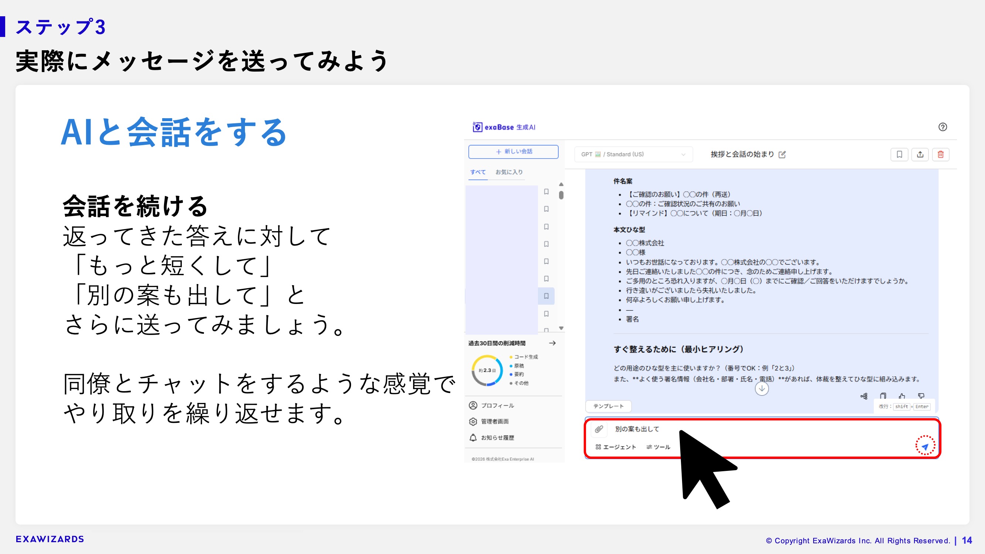Click the 約2.3日 donut chart
Screen dimensions: 985x554
click(x=487, y=370)
